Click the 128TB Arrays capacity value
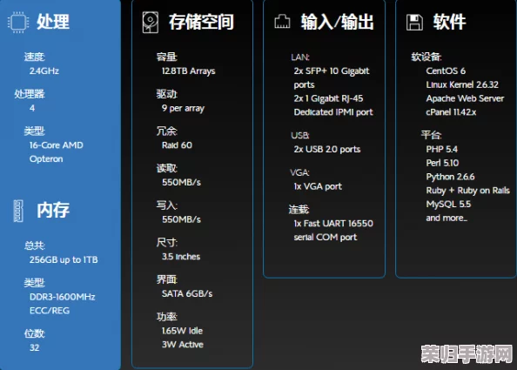517x370 pixels. 189,71
